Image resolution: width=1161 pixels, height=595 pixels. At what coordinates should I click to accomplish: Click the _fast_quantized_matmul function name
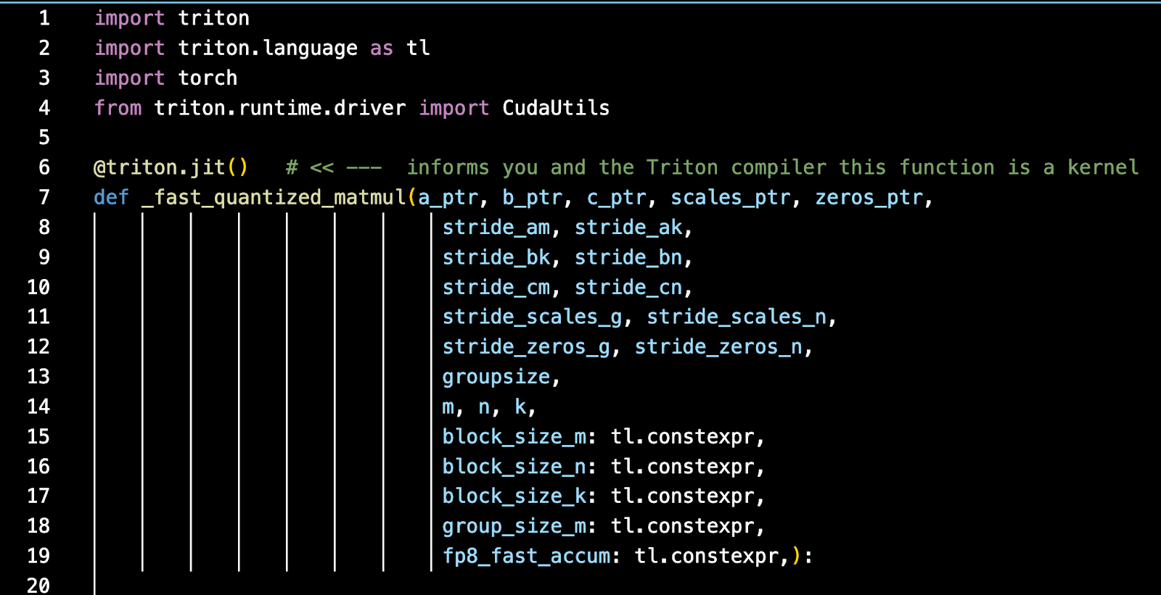tap(274, 197)
